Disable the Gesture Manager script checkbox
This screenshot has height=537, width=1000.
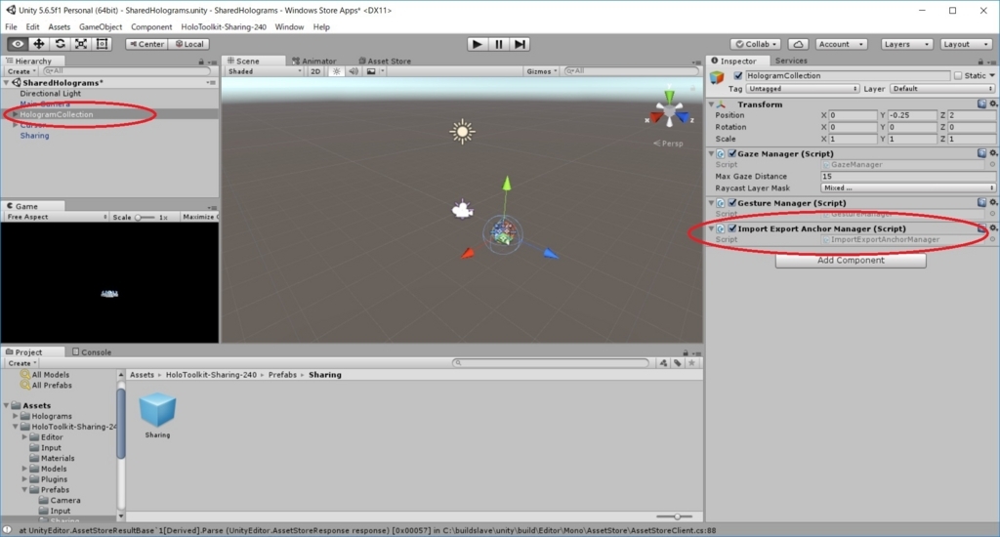[x=732, y=203]
